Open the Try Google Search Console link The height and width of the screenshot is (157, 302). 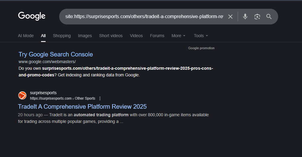[x=56, y=54]
